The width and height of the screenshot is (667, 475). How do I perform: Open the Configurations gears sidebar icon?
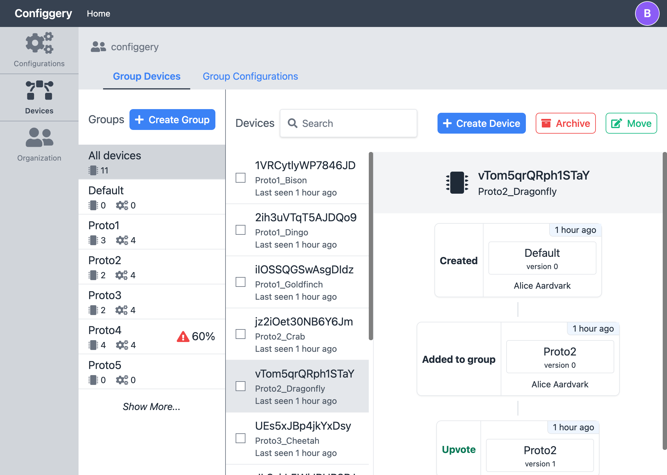click(x=39, y=43)
